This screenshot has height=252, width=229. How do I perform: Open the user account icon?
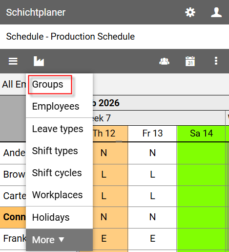pos(216,12)
